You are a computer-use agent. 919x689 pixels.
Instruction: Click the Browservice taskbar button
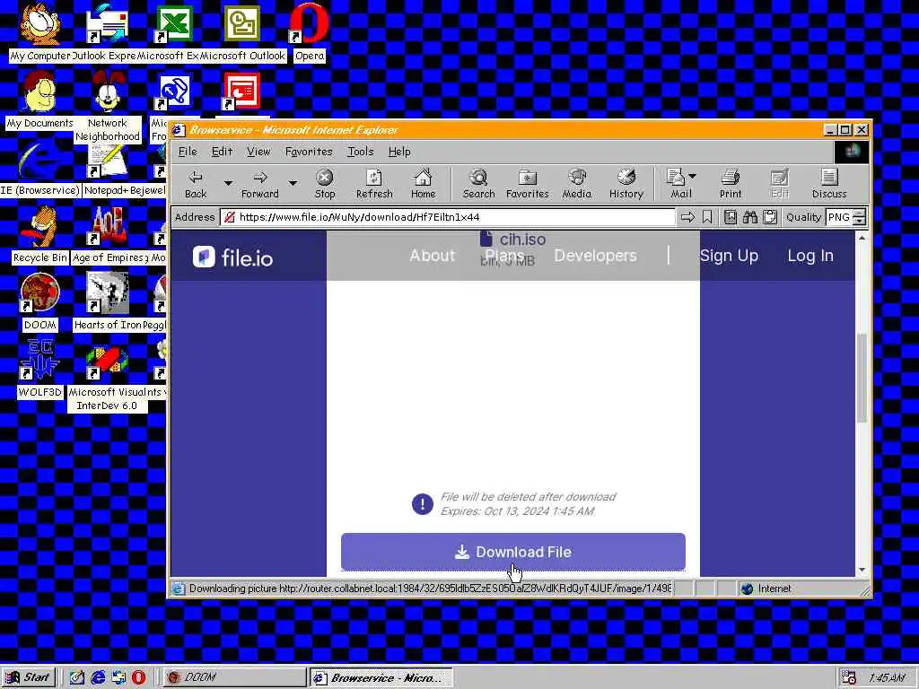pos(381,677)
